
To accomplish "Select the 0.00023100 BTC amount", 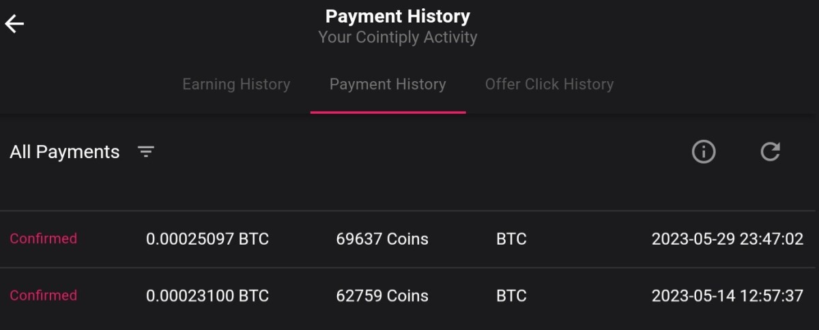I will point(207,296).
